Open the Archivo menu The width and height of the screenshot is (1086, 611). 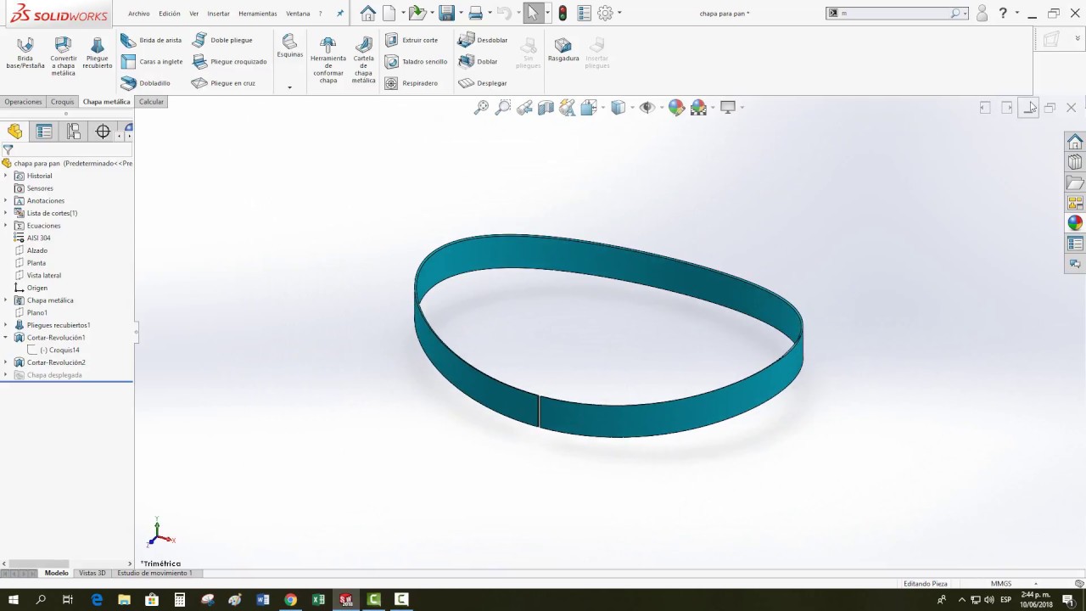click(x=138, y=14)
